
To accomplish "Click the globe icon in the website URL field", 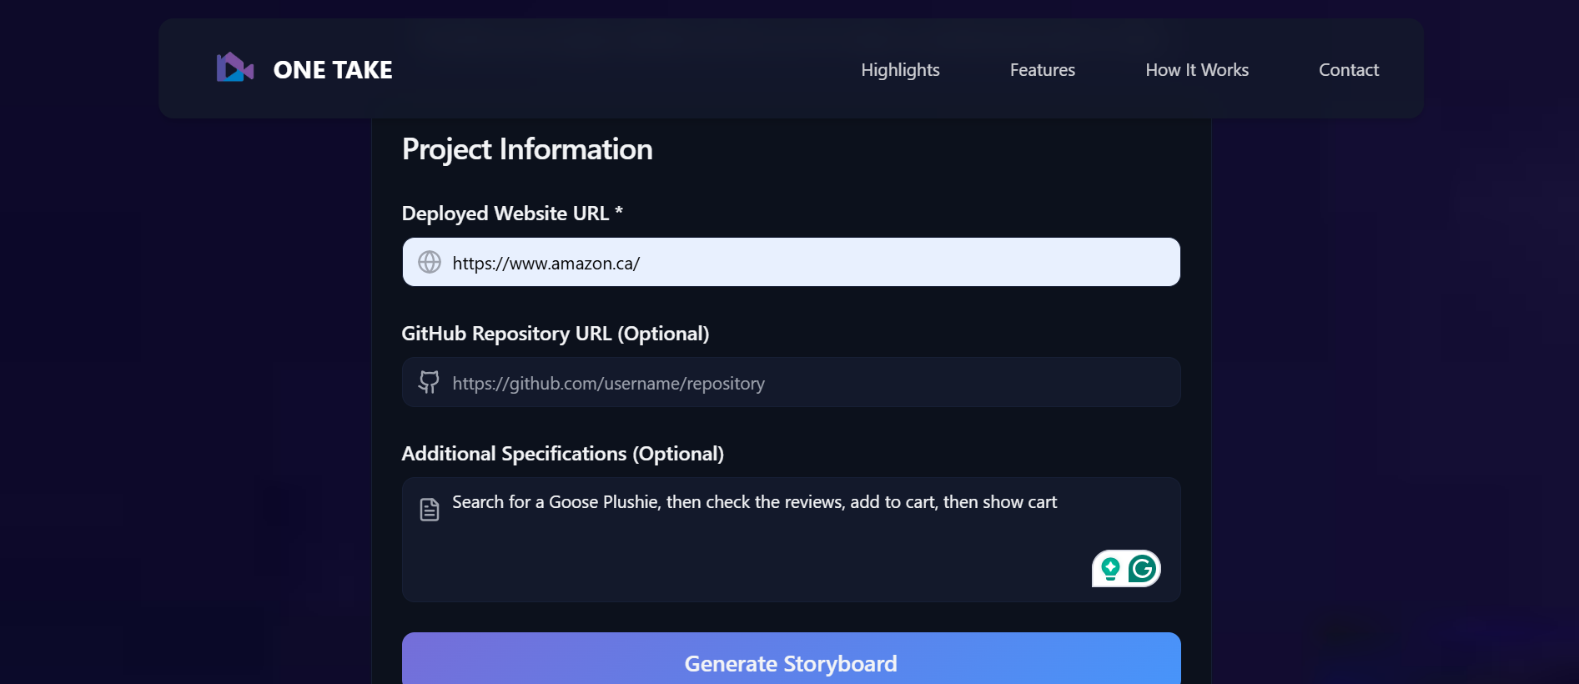I will click(430, 262).
